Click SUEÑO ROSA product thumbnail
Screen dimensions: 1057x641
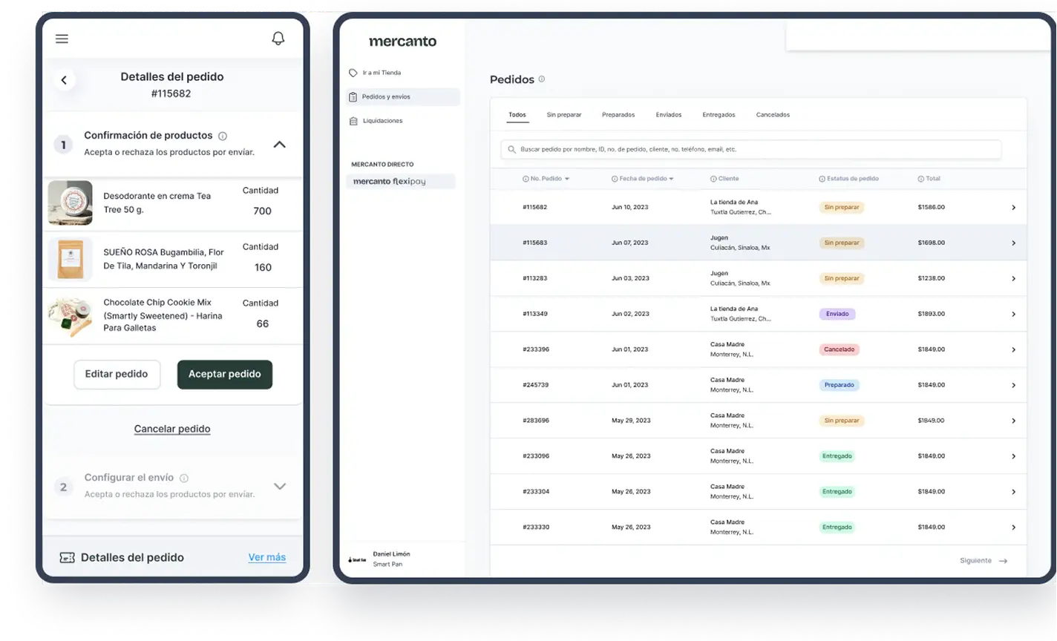pos(71,259)
